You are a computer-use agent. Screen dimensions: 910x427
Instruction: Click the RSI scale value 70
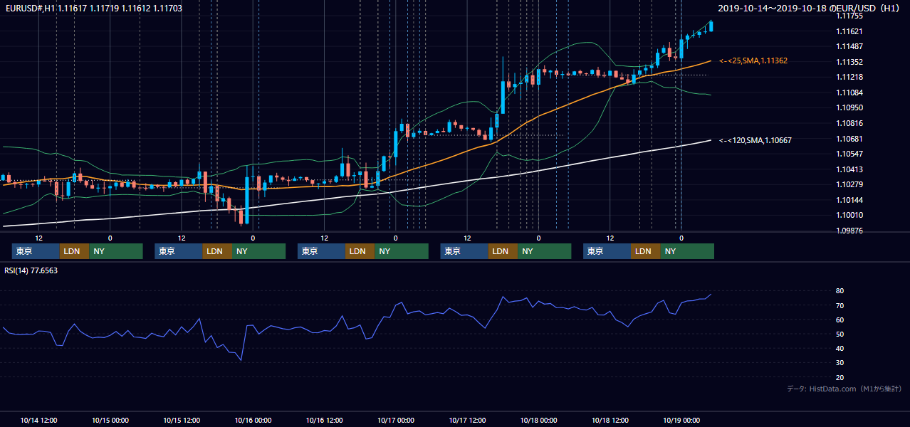click(x=840, y=305)
